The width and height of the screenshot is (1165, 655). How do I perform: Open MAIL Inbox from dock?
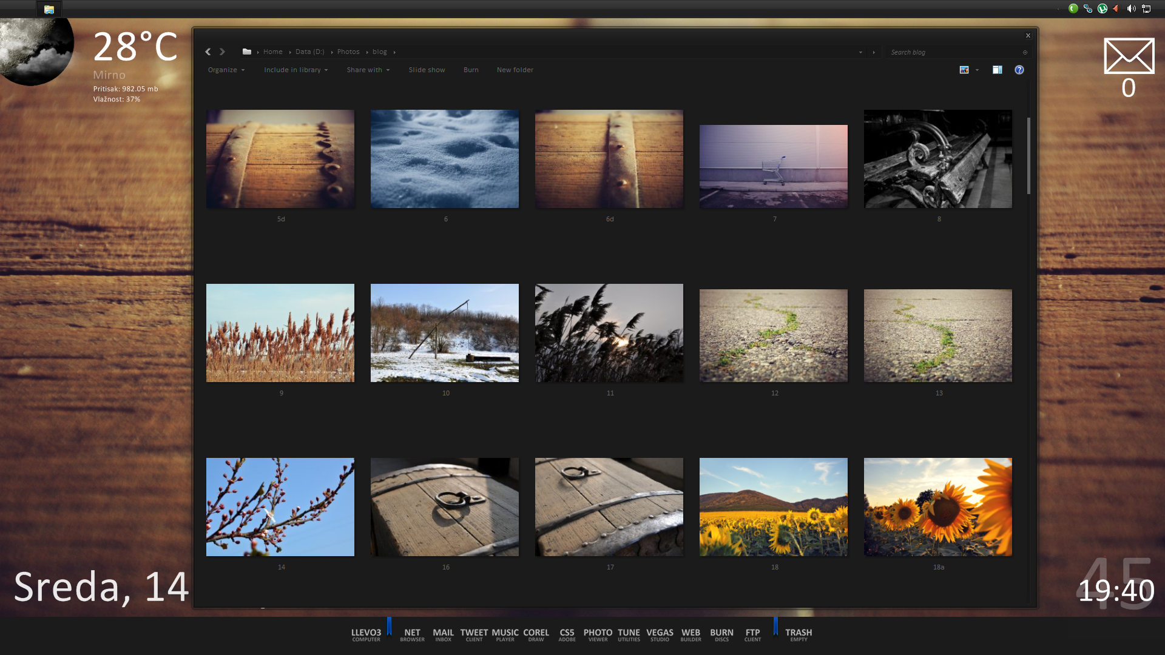point(443,634)
